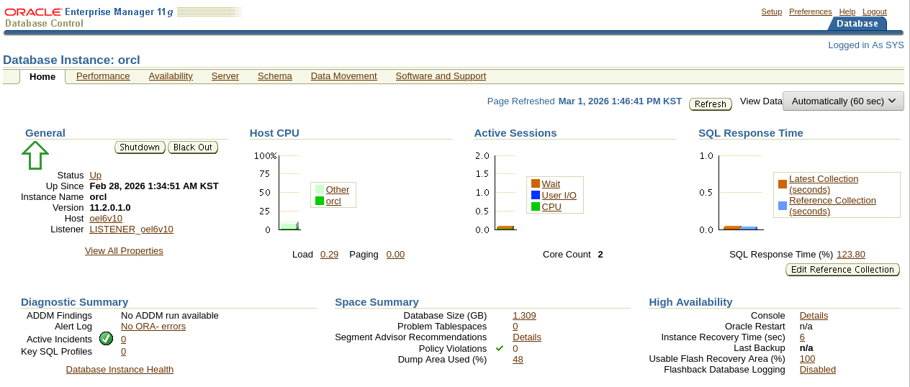This screenshot has height=387, width=910.
Task: Open the Help link
Action: click(x=847, y=12)
